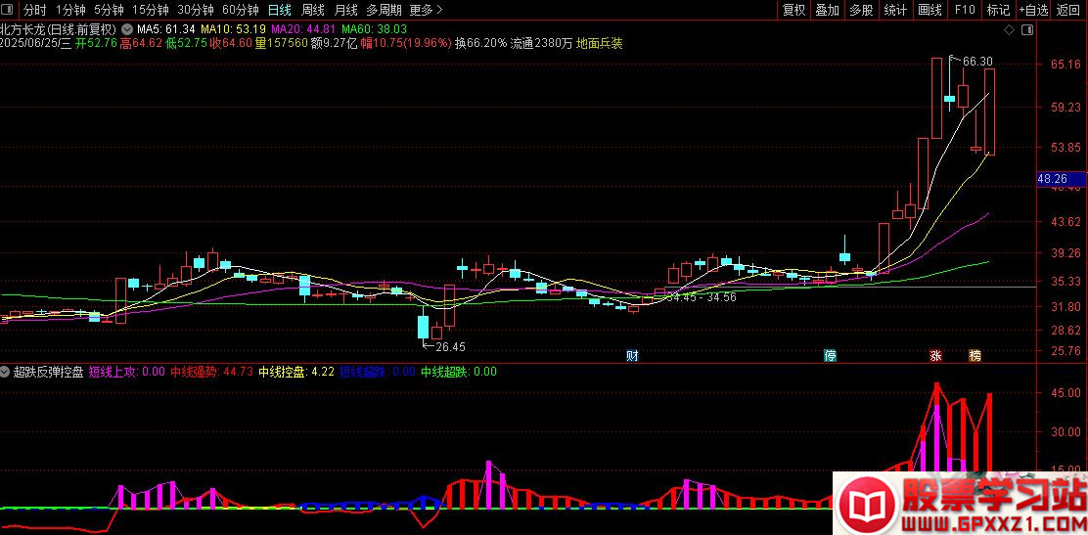Screen dimensions: 1088x535
Task: Click the volume value 量157560
Action: 281,43
